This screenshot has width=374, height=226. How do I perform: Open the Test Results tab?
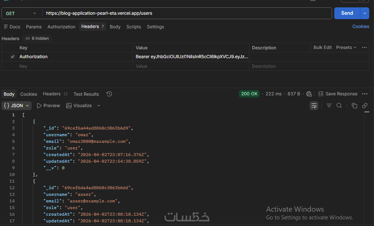click(86, 94)
